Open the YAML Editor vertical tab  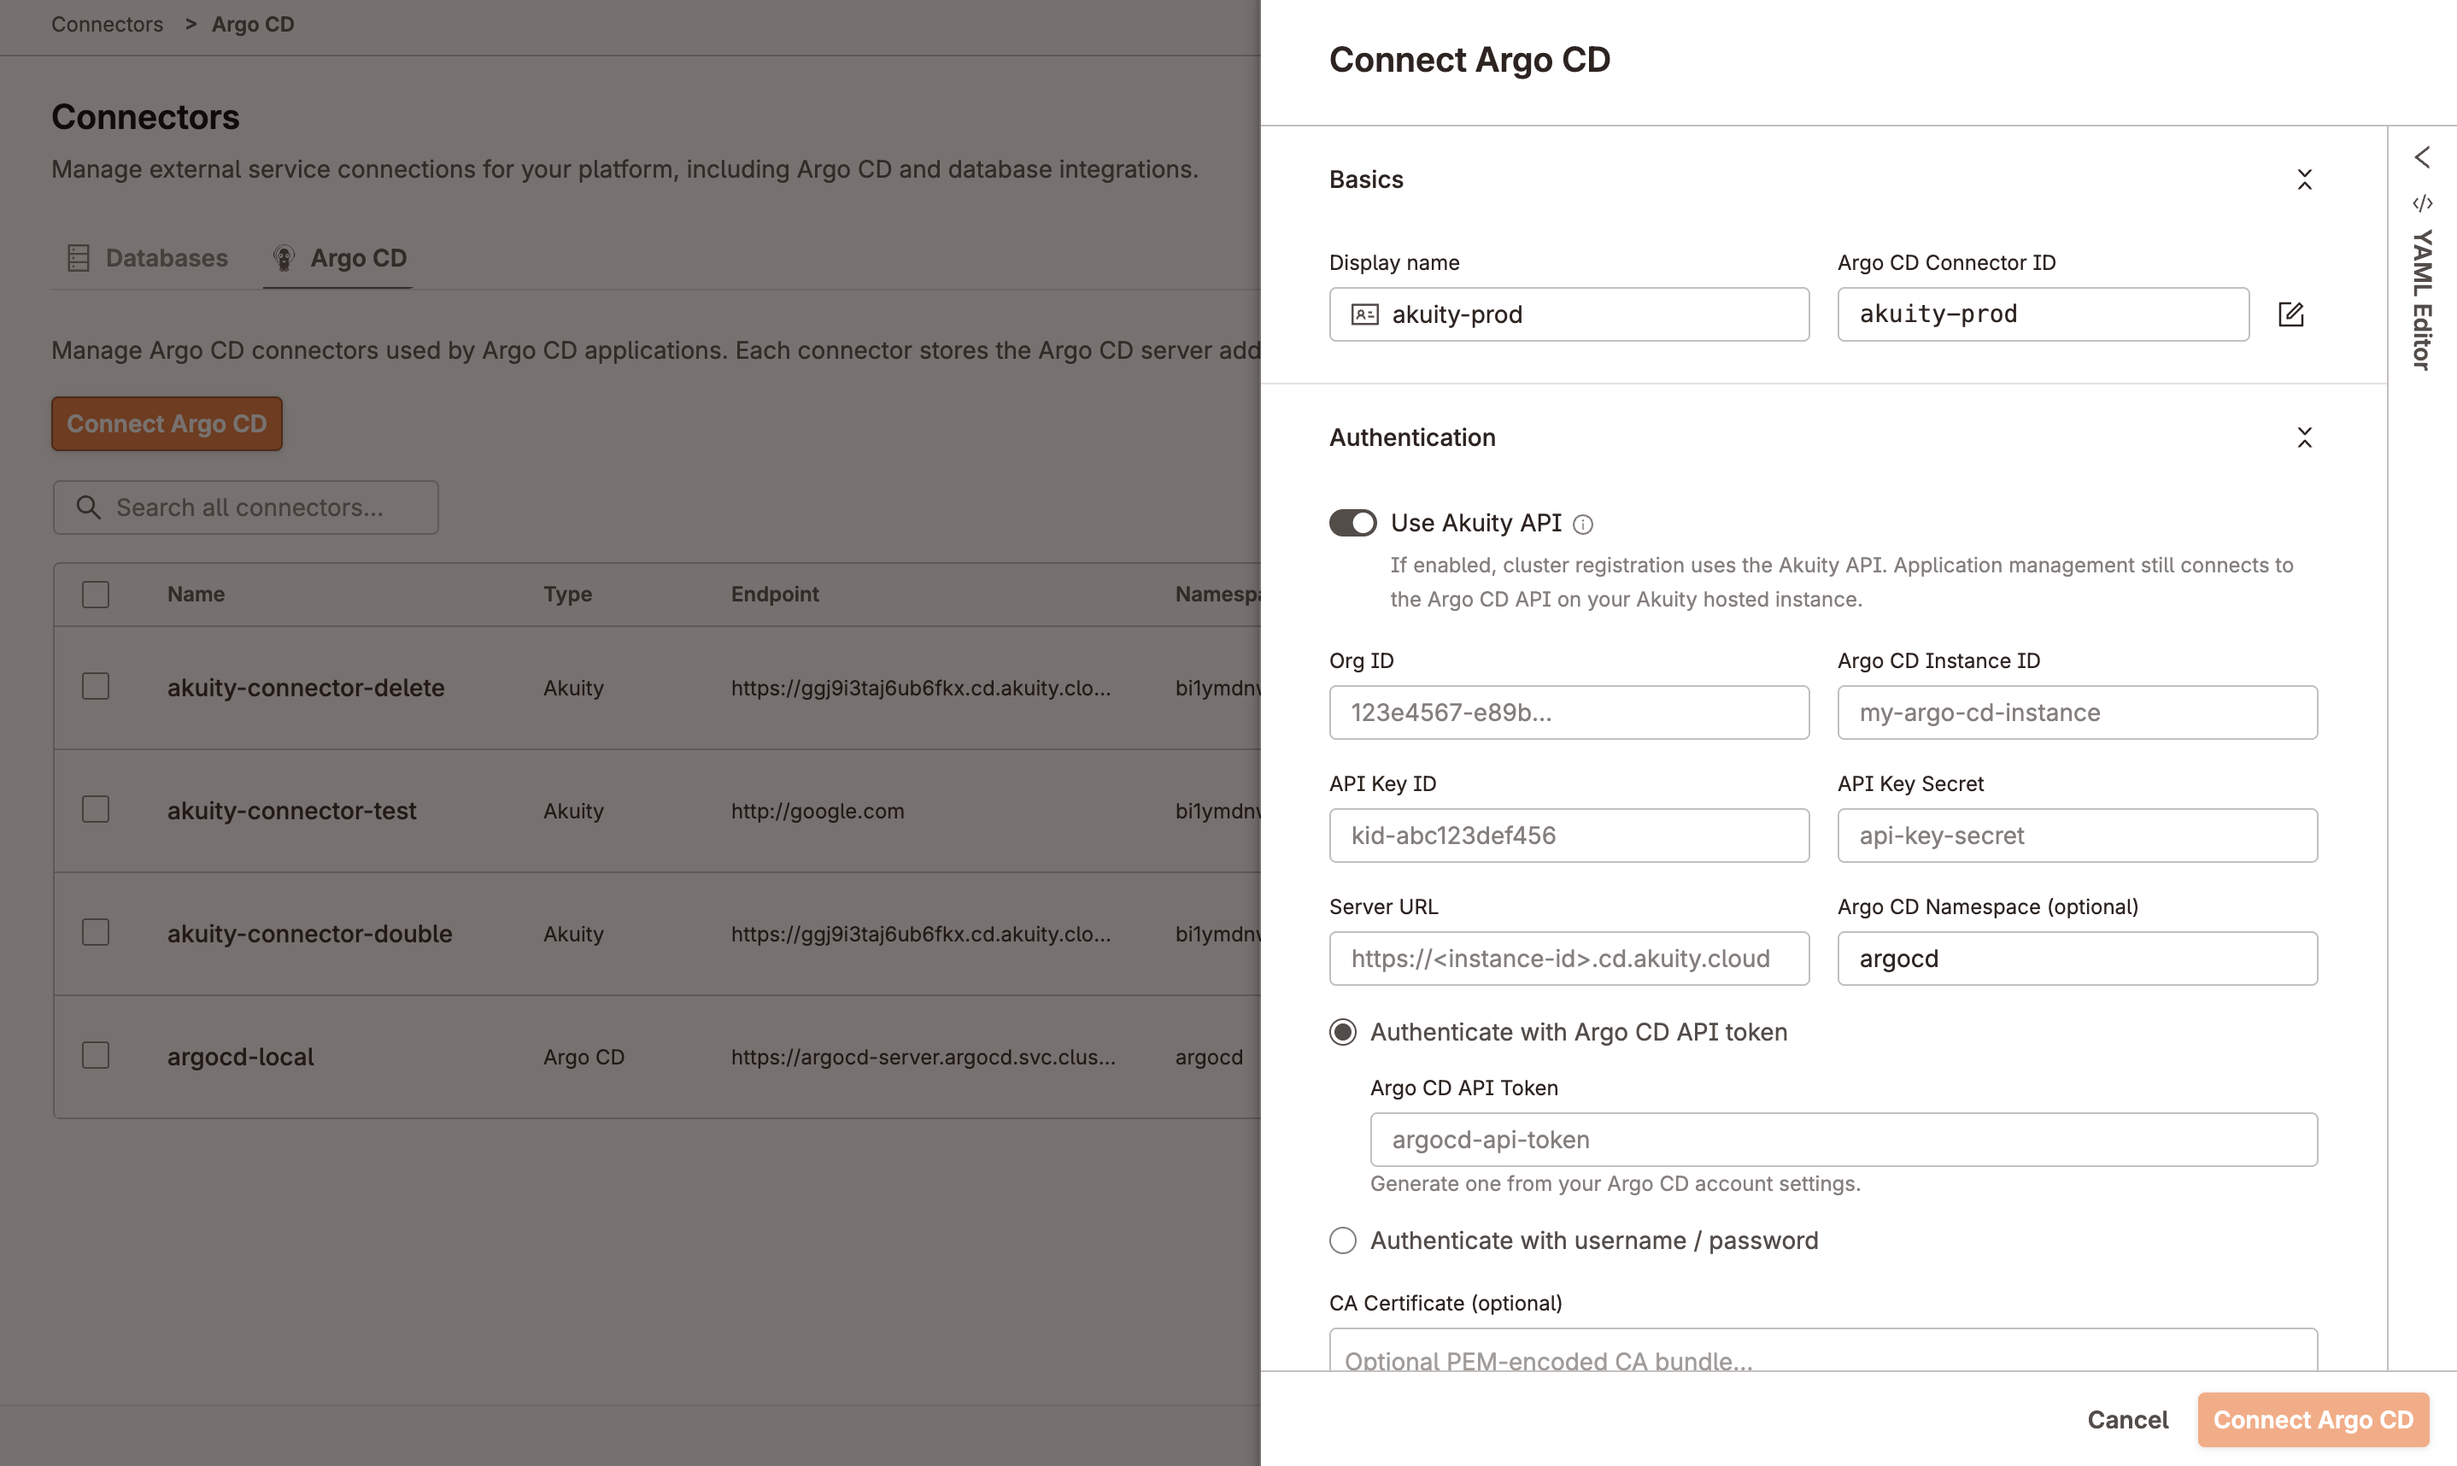click(2423, 299)
